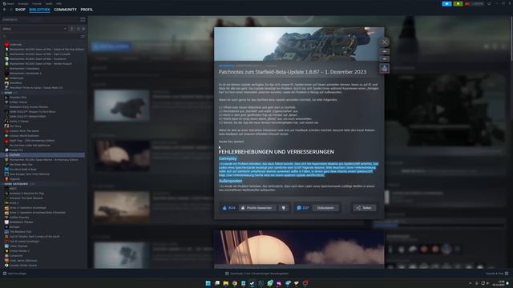The image size is (513, 288).
Task: Click the patch notes header image
Action: pyautogui.click(x=299, y=44)
